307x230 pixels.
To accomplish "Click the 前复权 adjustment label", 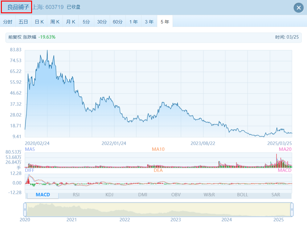I will point(15,37).
